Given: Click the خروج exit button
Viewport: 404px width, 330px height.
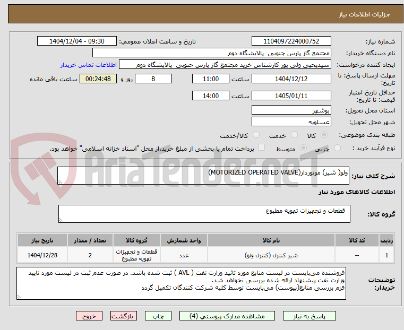Looking at the screenshot, I should (x=89, y=316).
